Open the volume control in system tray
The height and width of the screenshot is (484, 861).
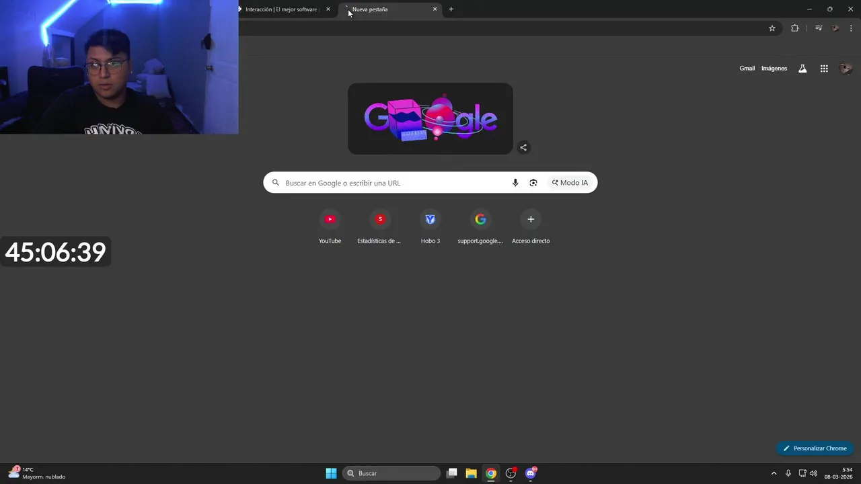pyautogui.click(x=814, y=473)
